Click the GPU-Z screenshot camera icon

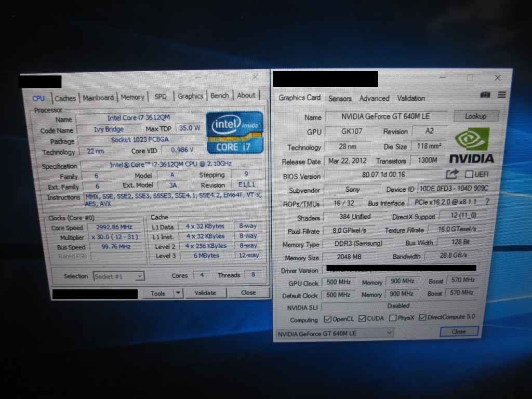point(485,95)
